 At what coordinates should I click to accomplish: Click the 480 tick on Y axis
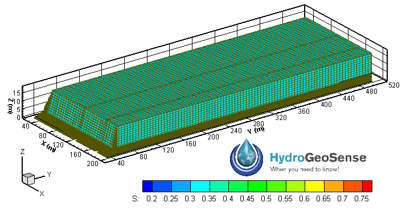coord(371,92)
